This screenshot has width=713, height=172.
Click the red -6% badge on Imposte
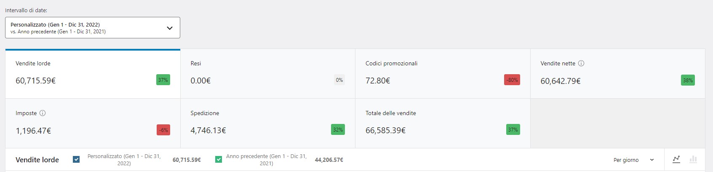pos(163,130)
